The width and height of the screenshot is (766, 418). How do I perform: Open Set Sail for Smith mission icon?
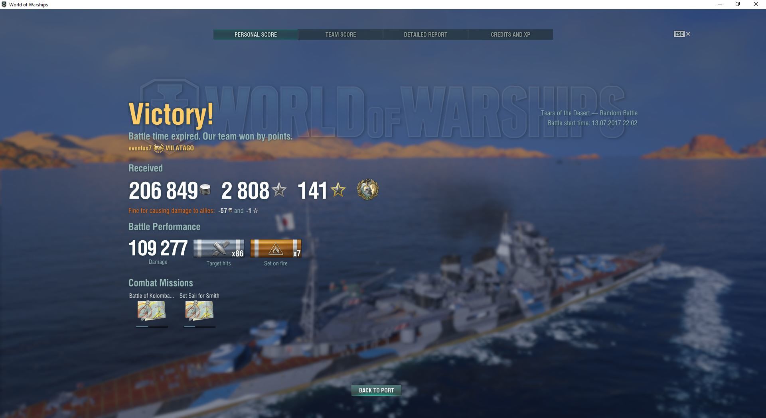tap(199, 311)
